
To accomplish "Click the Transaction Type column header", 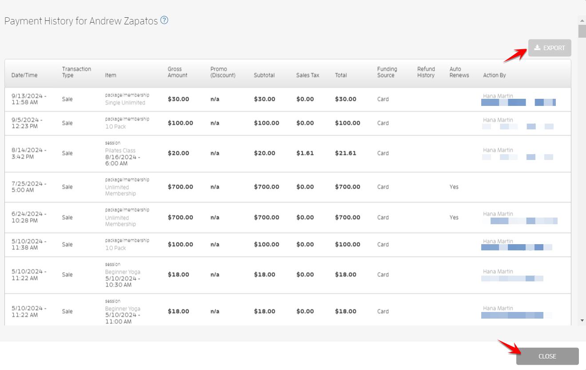I will [76, 72].
